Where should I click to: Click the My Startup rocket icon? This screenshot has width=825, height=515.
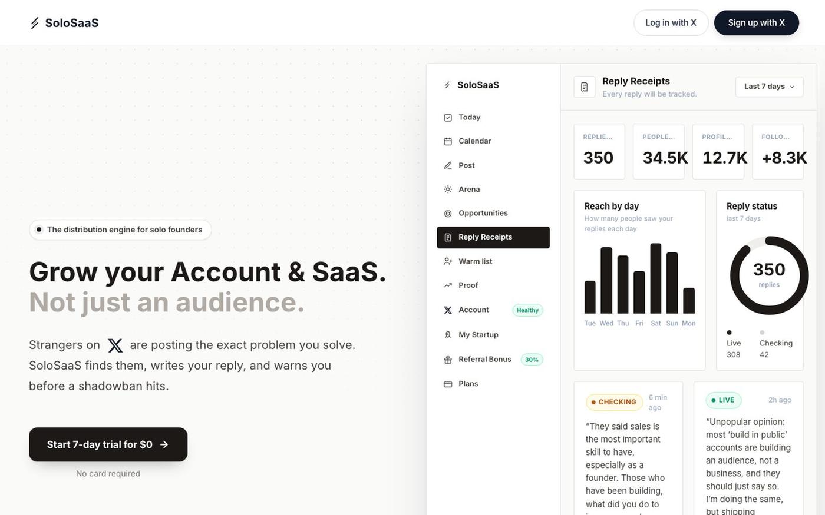[448, 335]
